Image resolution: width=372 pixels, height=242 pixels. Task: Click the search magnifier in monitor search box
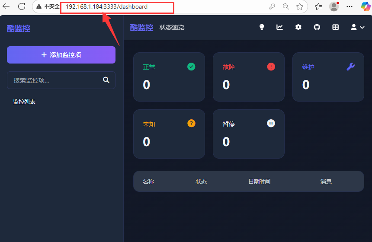click(106, 80)
